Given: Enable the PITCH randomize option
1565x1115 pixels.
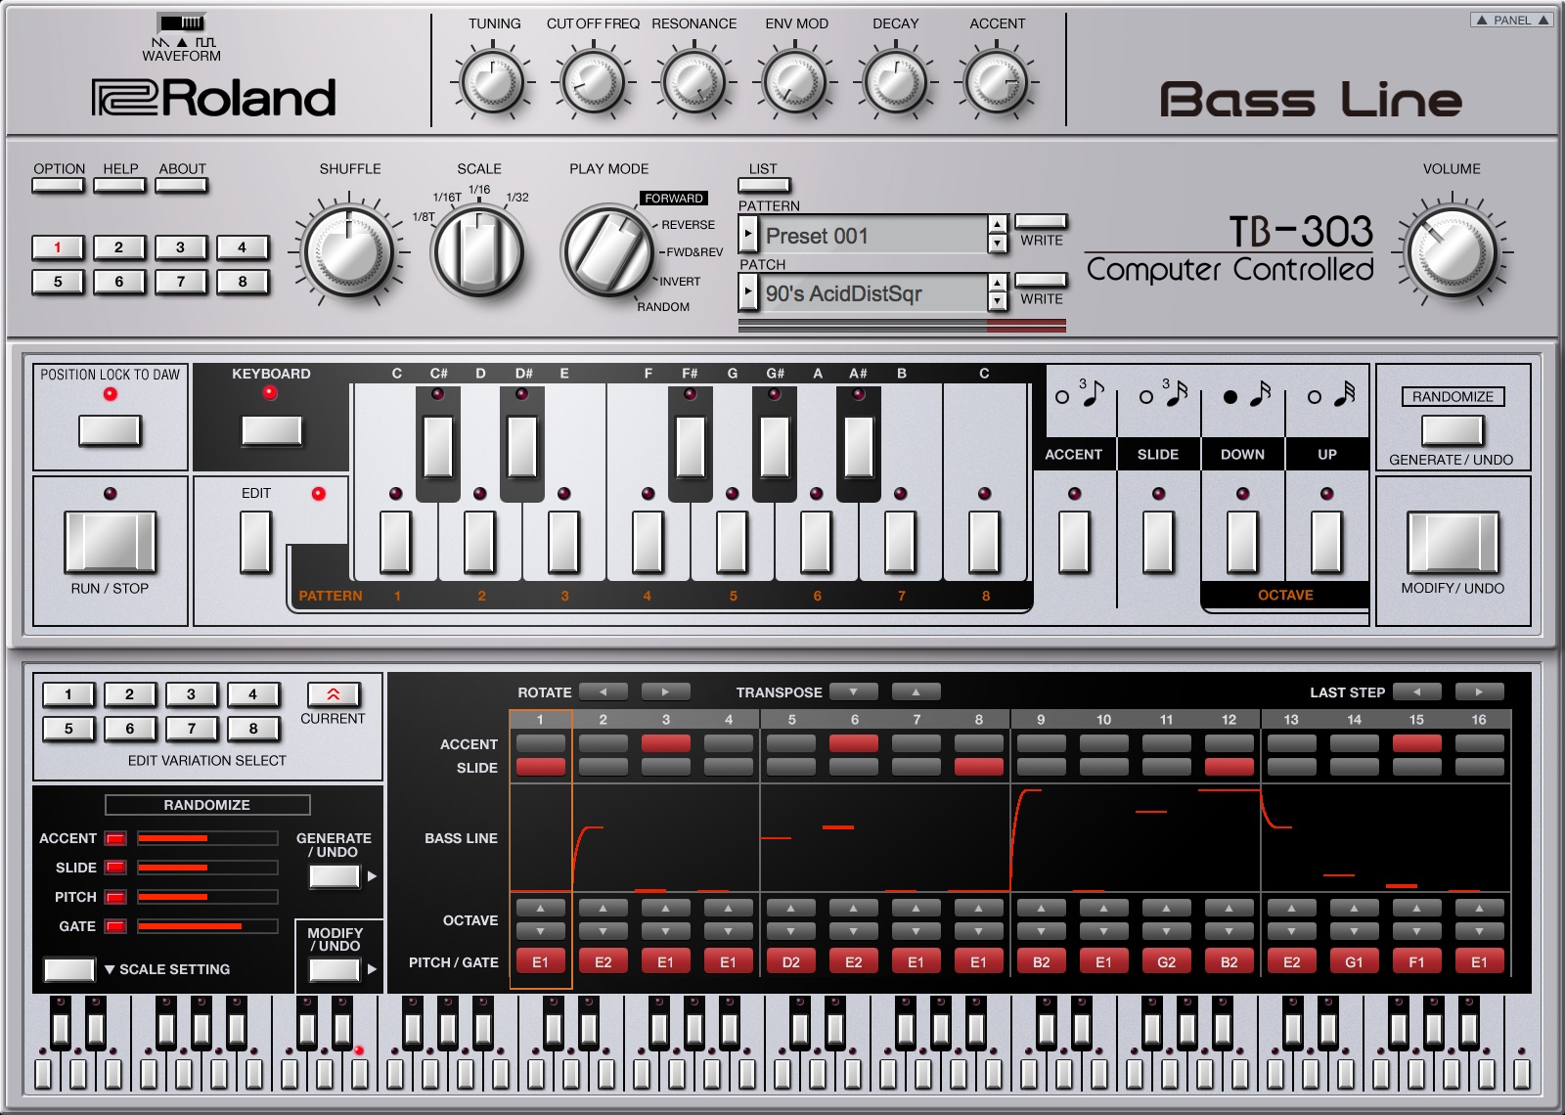Looking at the screenshot, I should point(114,897).
